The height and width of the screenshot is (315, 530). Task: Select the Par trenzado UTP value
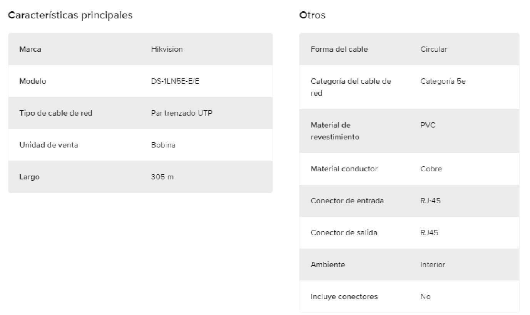pyautogui.click(x=182, y=113)
